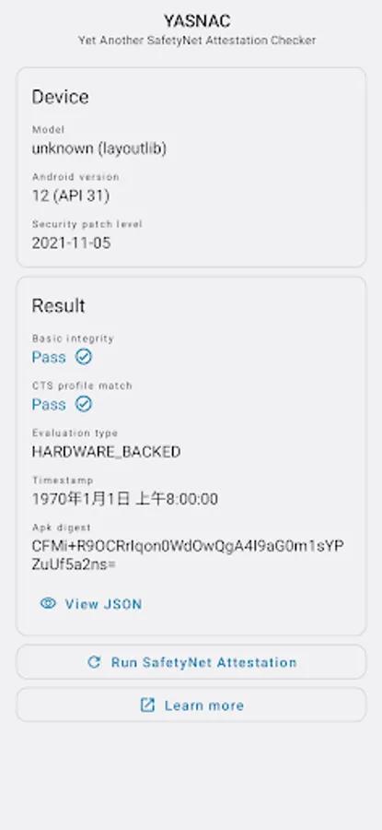The height and width of the screenshot is (830, 382).
Task: Click the Result card heading
Action: coord(58,305)
